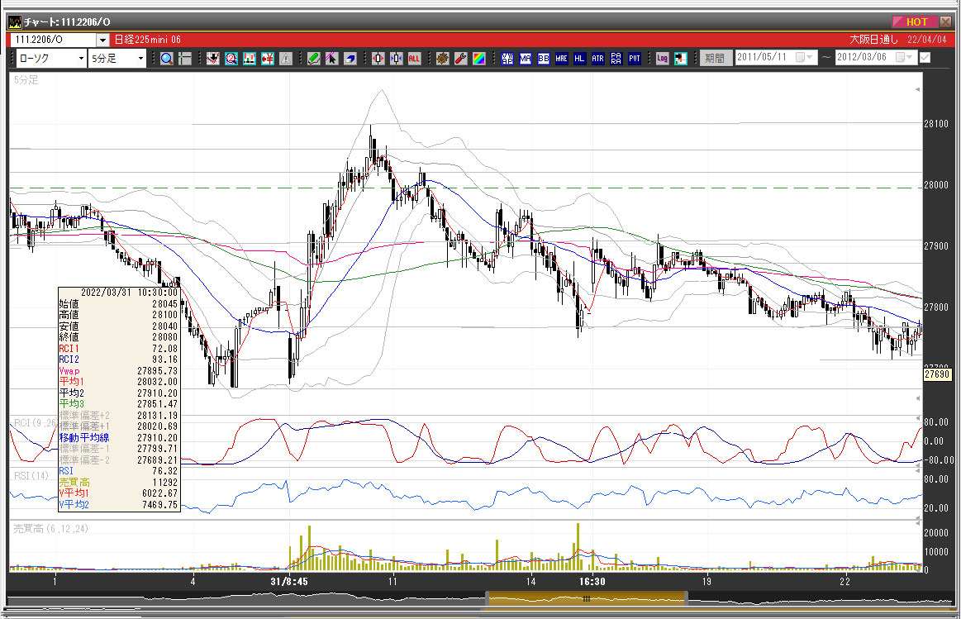Viewport: 961px width, 619px height.
Task: Click the chart export arrow icon
Action: pyautogui.click(x=680, y=58)
